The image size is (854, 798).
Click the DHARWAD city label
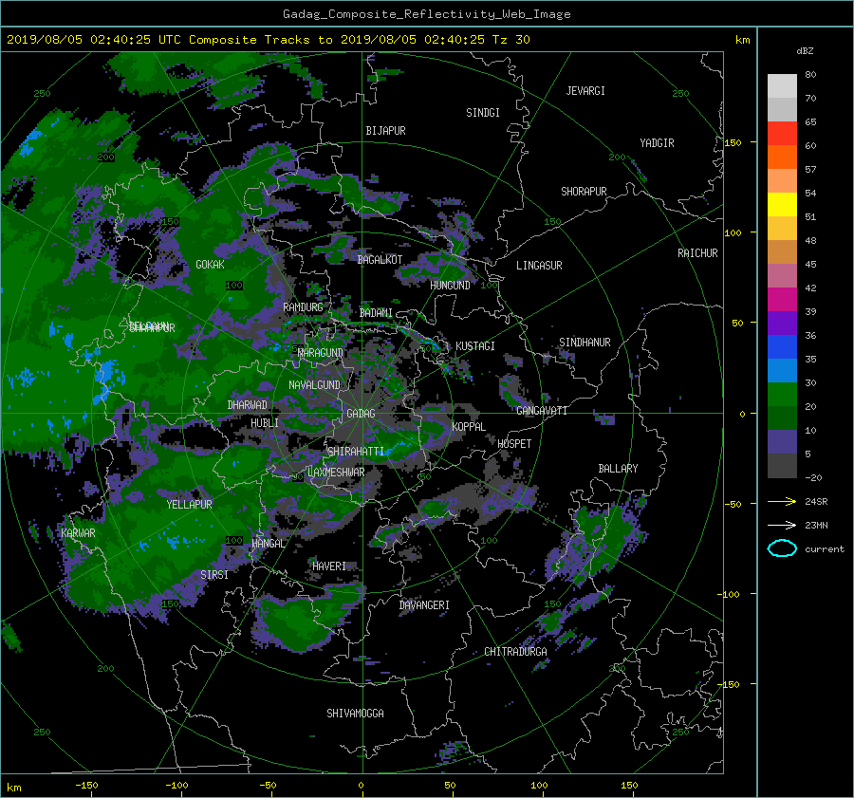coord(248,405)
